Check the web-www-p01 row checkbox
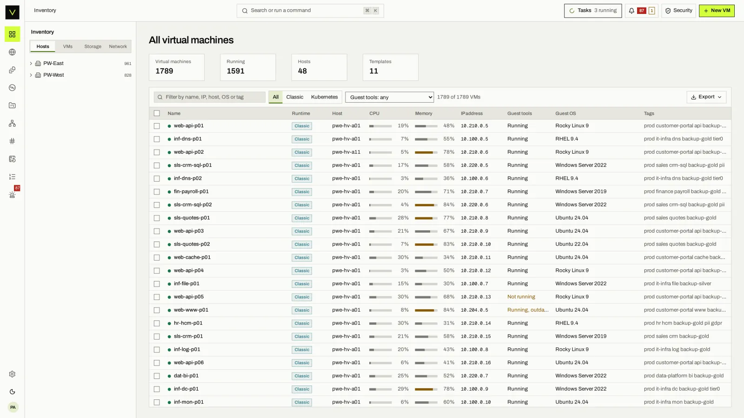 (157, 310)
